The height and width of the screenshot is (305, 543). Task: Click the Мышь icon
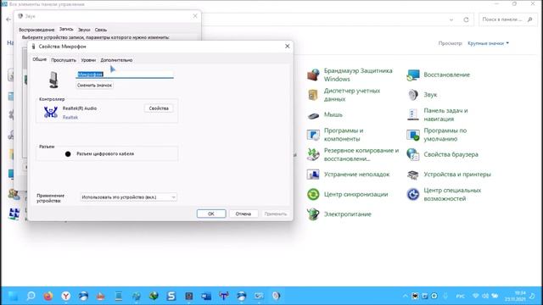pyautogui.click(x=313, y=115)
